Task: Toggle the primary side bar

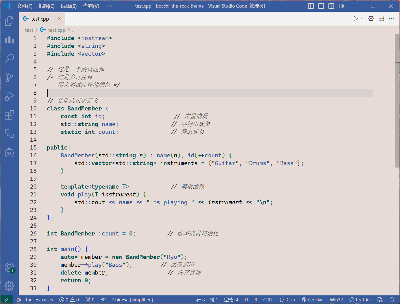Action: pyautogui.click(x=311, y=6)
